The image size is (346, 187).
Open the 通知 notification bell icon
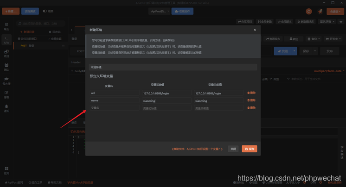coord(6,108)
